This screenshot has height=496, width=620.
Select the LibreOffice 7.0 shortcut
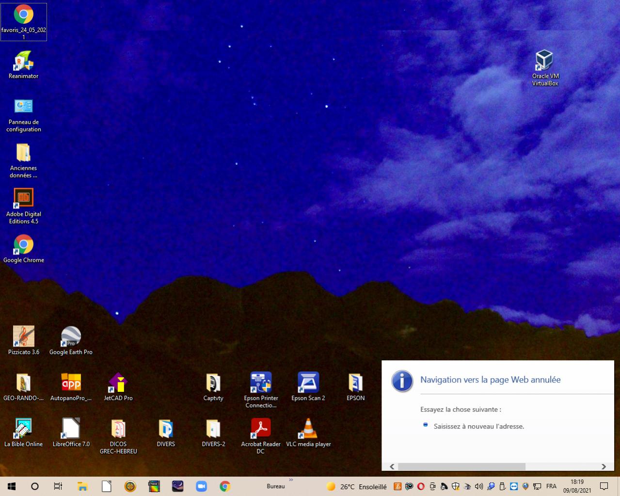pos(71,432)
